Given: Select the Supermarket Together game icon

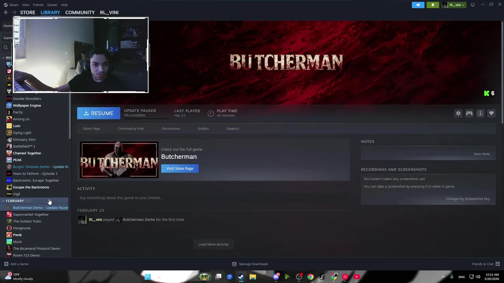Looking at the screenshot, I should (9, 215).
